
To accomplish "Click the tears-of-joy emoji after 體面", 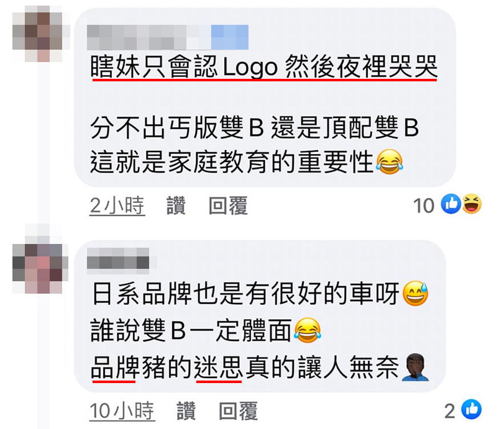I will click(307, 330).
